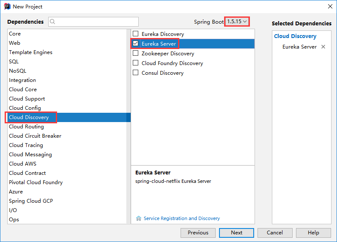The image size is (337, 242).
Task: Select Cloud Tracing category
Action: click(67, 145)
